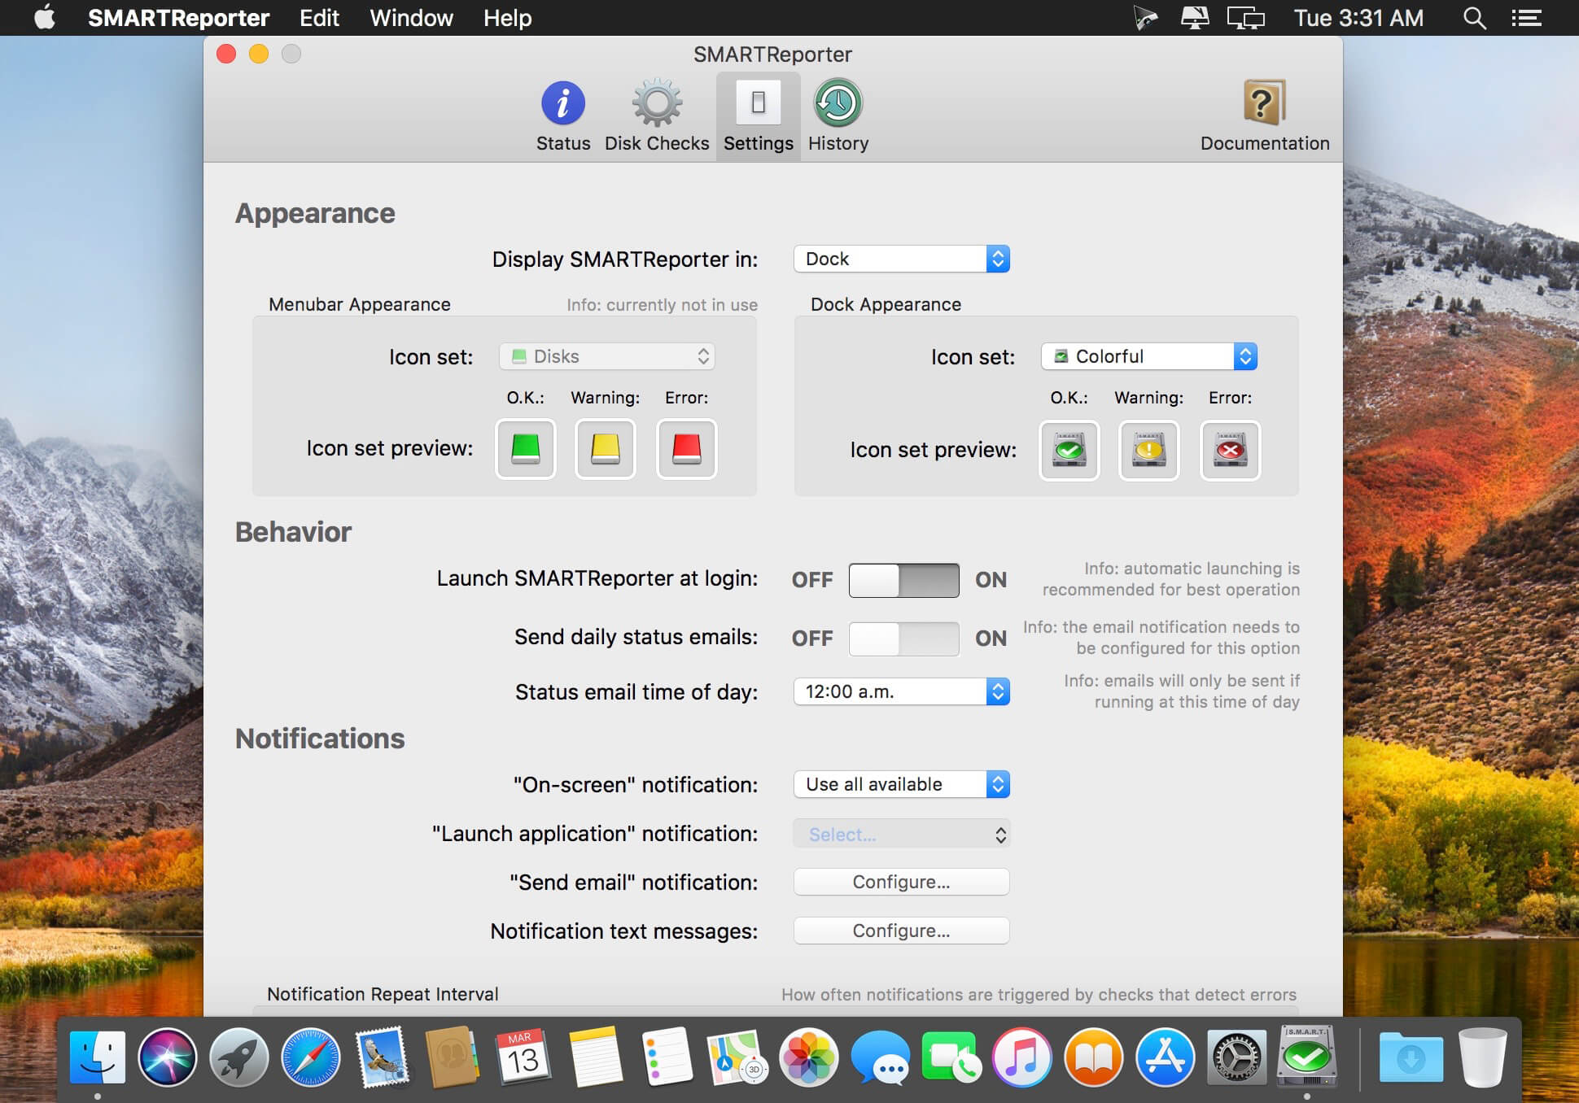Open the Dock Icon set Colorful dropdown
The width and height of the screenshot is (1579, 1103).
coord(1149,356)
